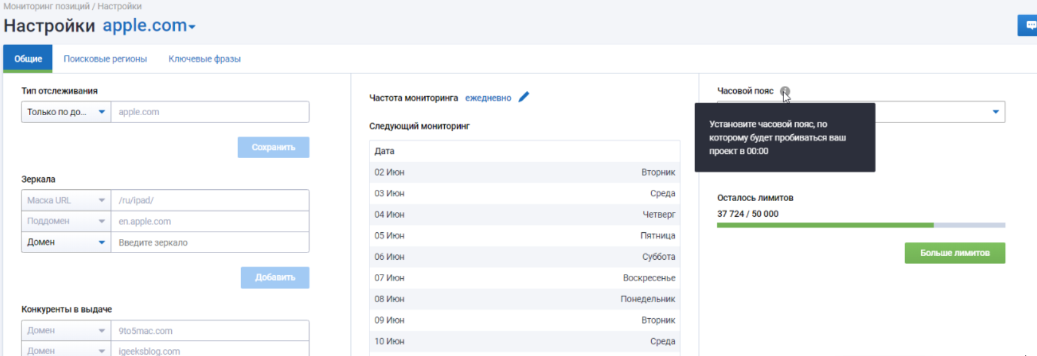Image resolution: width=1037 pixels, height=356 pixels.
Task: Open the apple.com project dropdown
Action: point(149,26)
